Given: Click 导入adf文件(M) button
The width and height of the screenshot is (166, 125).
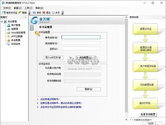Looking at the screenshot, I should [x=53, y=57].
